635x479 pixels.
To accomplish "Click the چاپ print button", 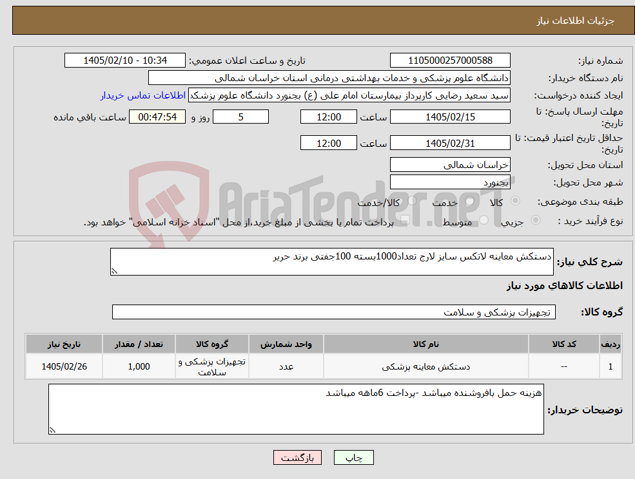I will click(353, 458).
